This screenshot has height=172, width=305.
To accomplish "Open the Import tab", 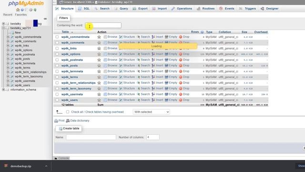I will [x=160, y=9].
